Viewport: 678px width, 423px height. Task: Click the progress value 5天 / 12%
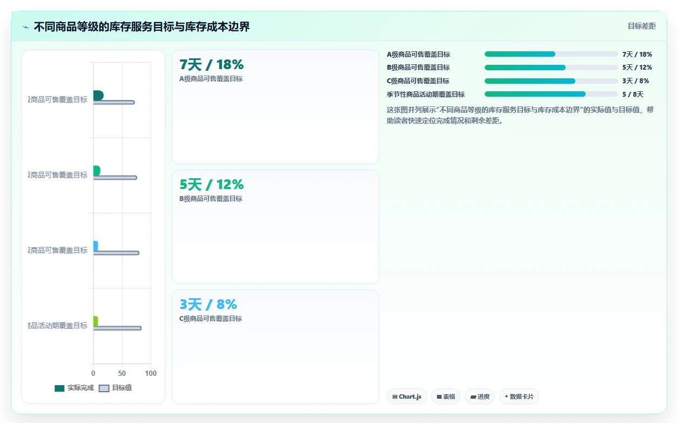[x=637, y=68]
